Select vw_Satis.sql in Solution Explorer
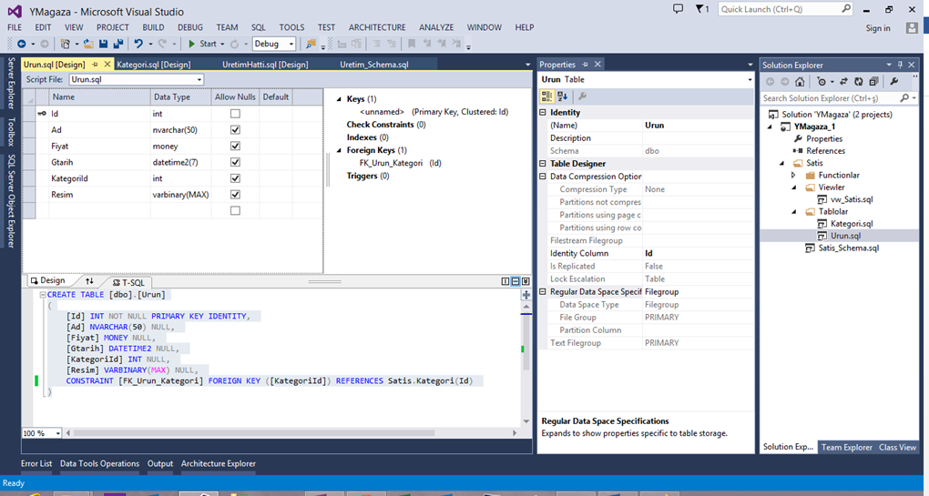This screenshot has width=929, height=496. [852, 199]
